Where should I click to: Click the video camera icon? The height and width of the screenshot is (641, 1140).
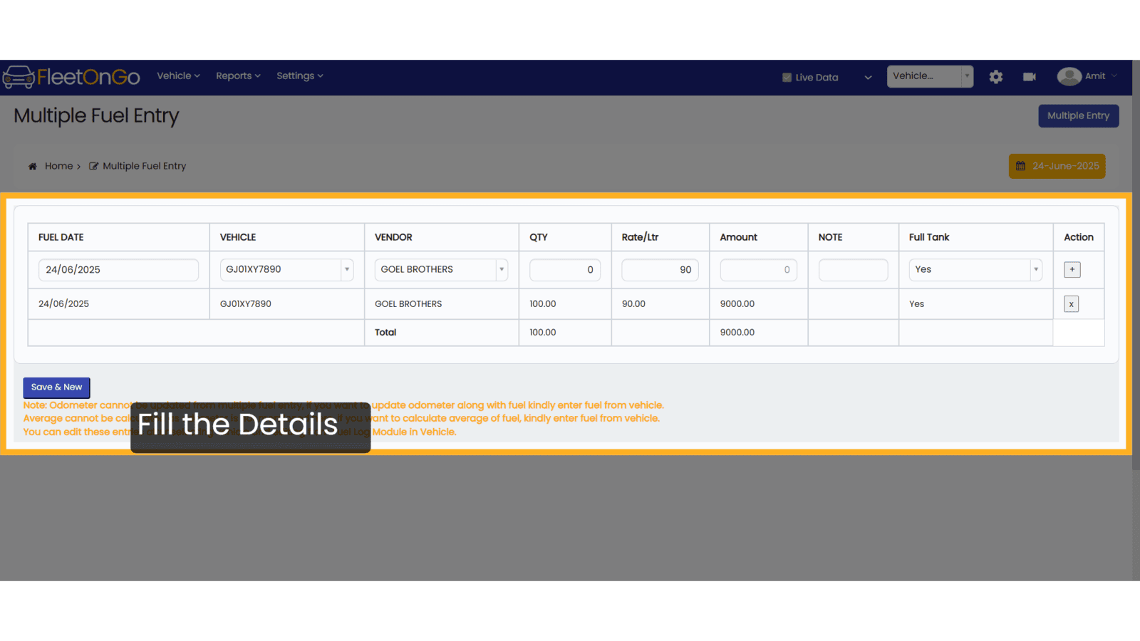[1030, 77]
